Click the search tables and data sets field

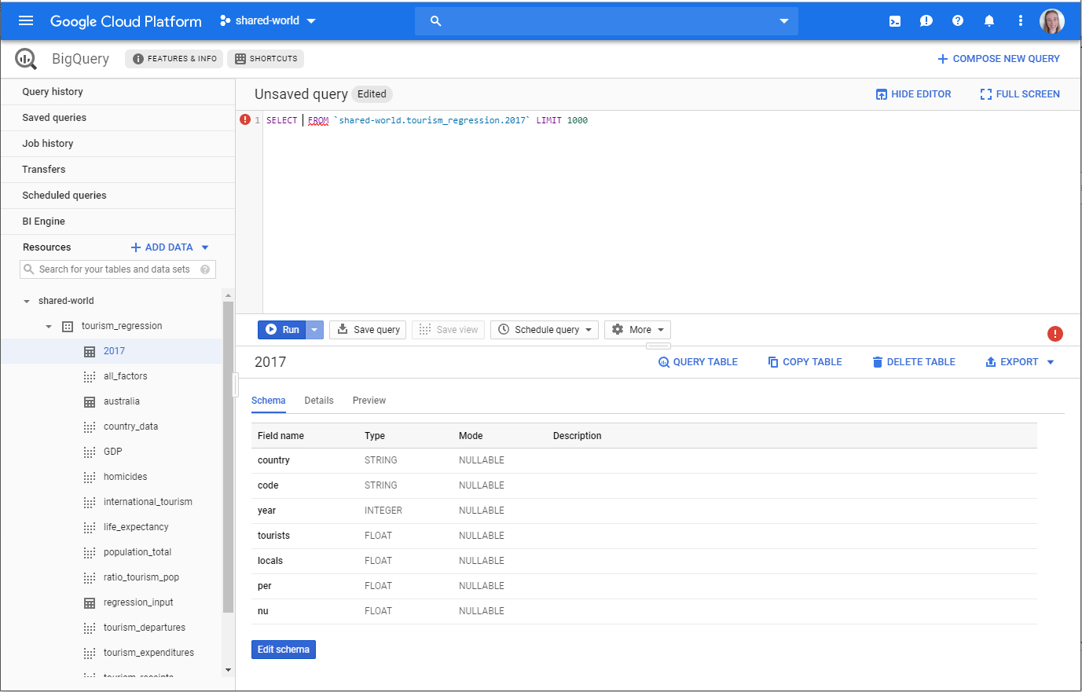pyautogui.click(x=118, y=269)
